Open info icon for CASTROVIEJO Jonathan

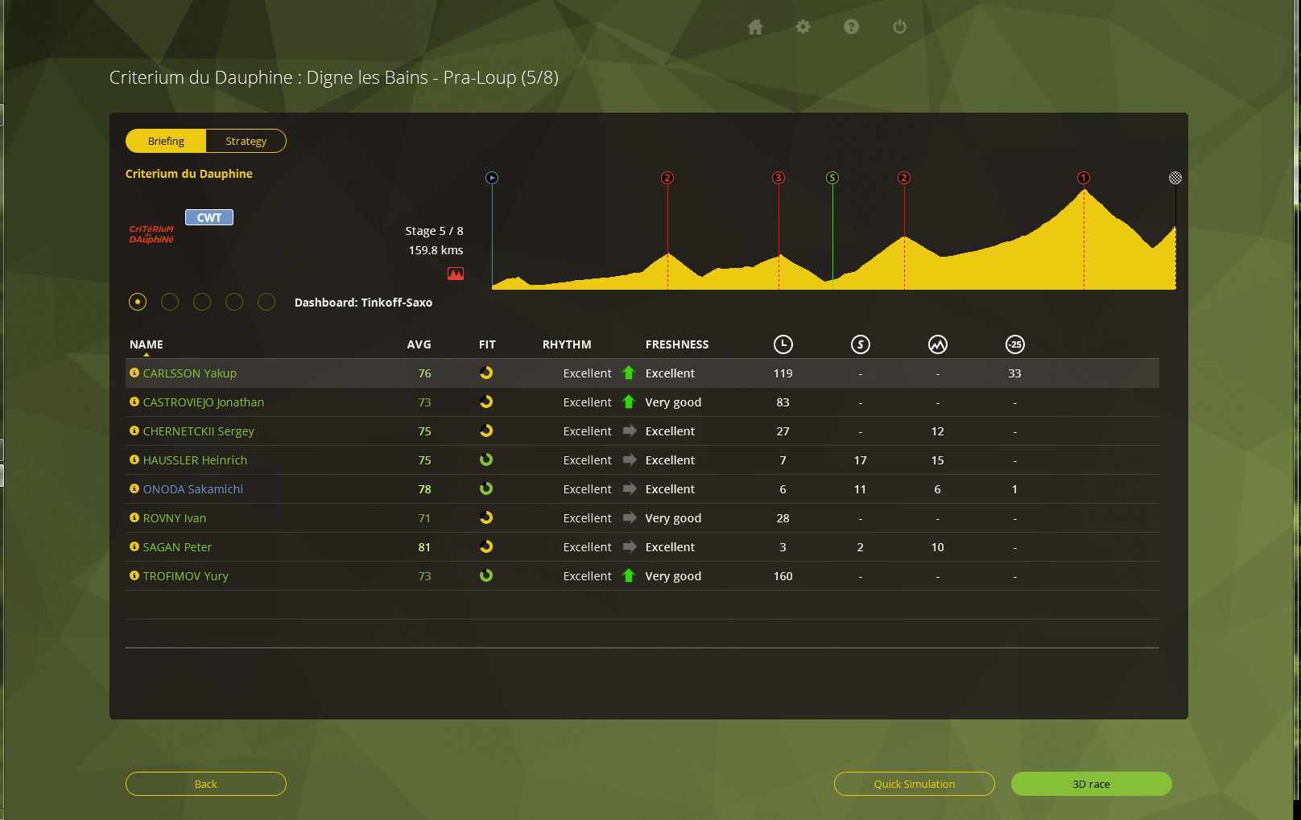(x=134, y=402)
